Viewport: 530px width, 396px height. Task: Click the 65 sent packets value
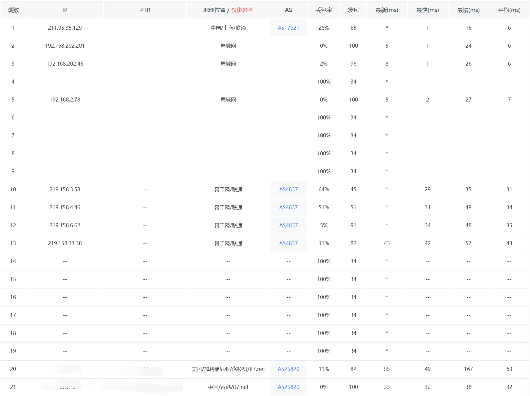tap(353, 28)
